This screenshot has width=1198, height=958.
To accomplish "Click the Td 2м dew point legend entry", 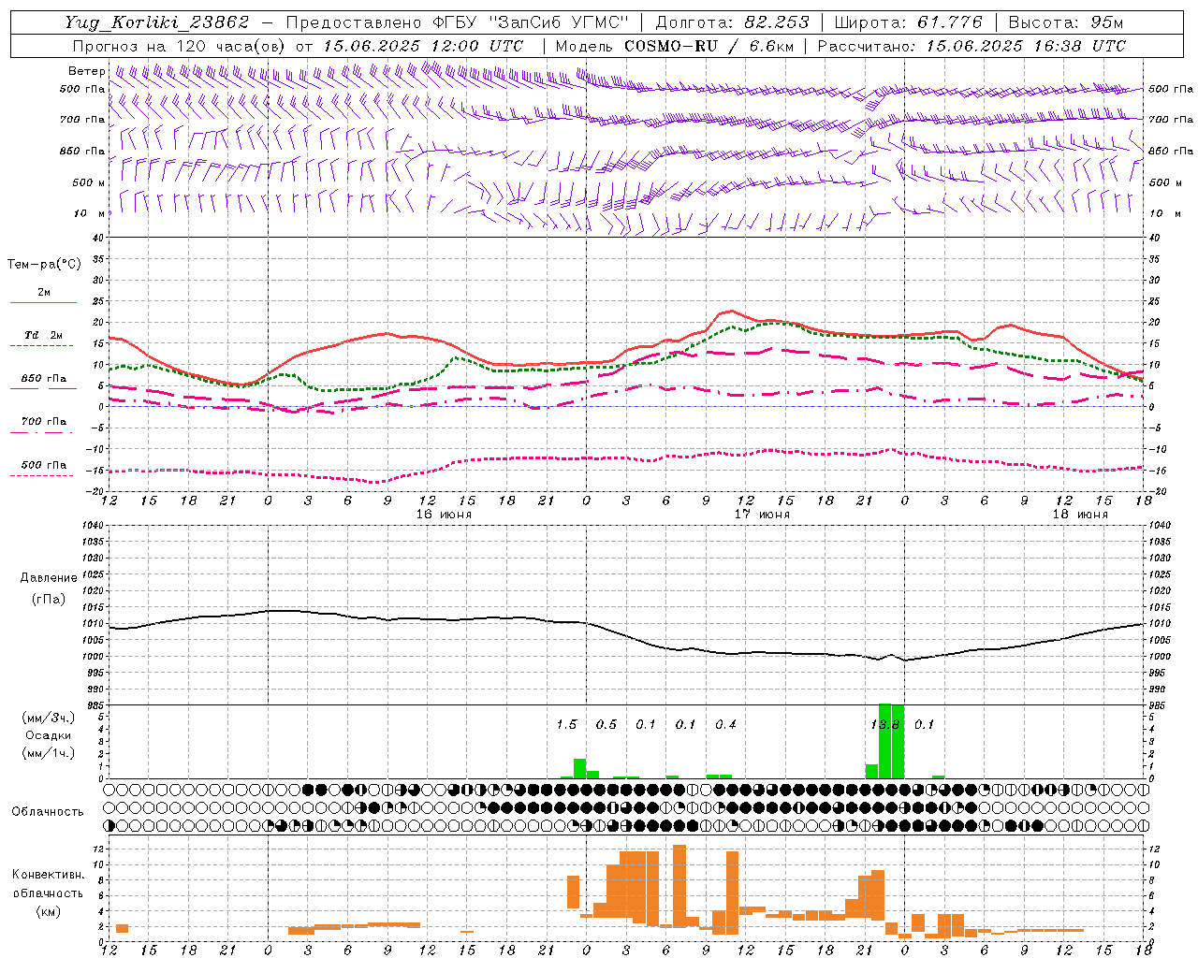I will [x=44, y=335].
